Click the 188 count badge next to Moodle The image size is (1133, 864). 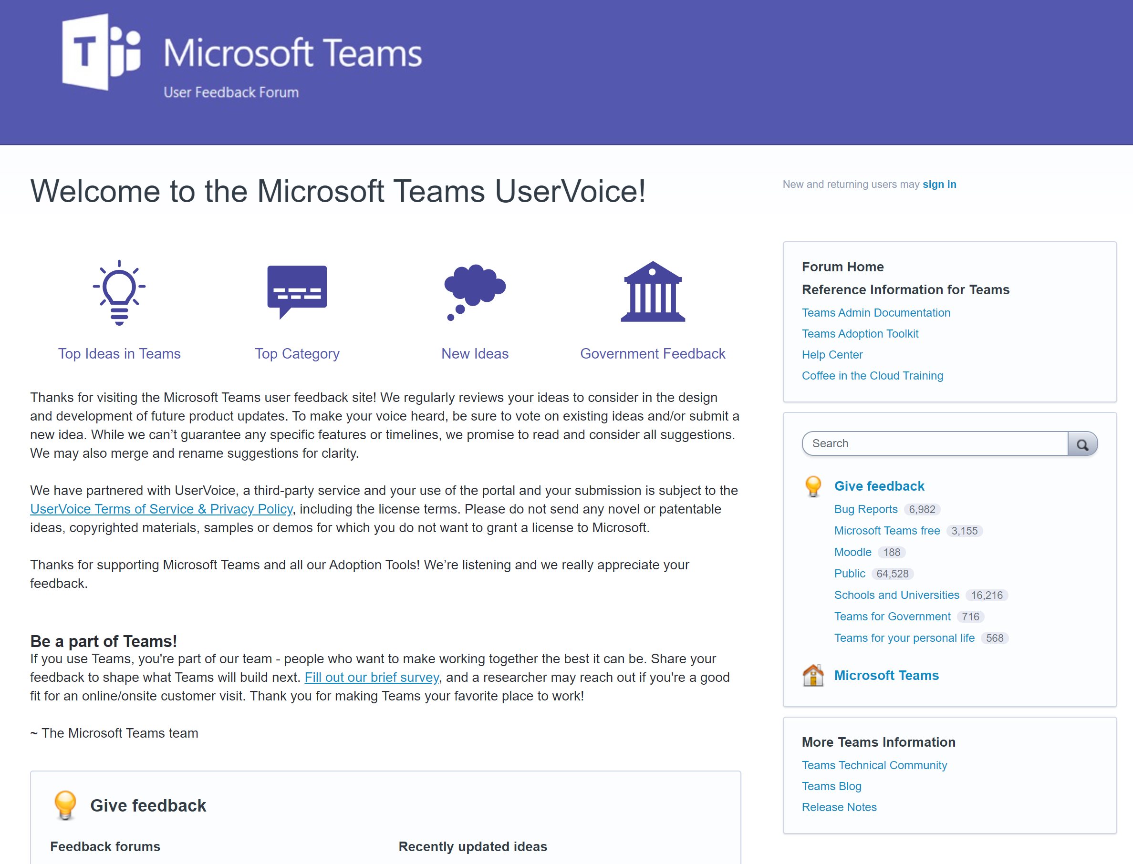pyautogui.click(x=892, y=552)
